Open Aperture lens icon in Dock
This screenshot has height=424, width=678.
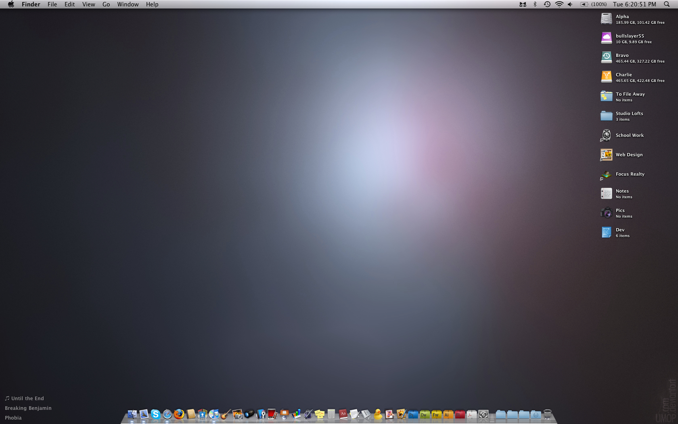click(249, 414)
